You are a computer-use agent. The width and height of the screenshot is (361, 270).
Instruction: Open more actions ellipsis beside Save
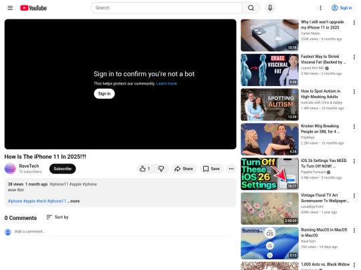pyautogui.click(x=231, y=169)
